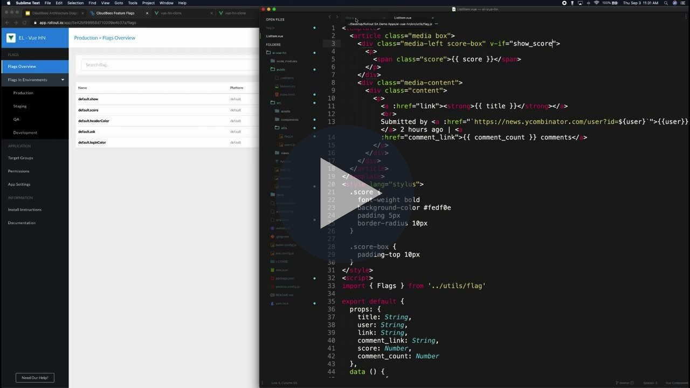This screenshot has width=690, height=388.
Task: Expand the assets folder
Action: [282, 111]
